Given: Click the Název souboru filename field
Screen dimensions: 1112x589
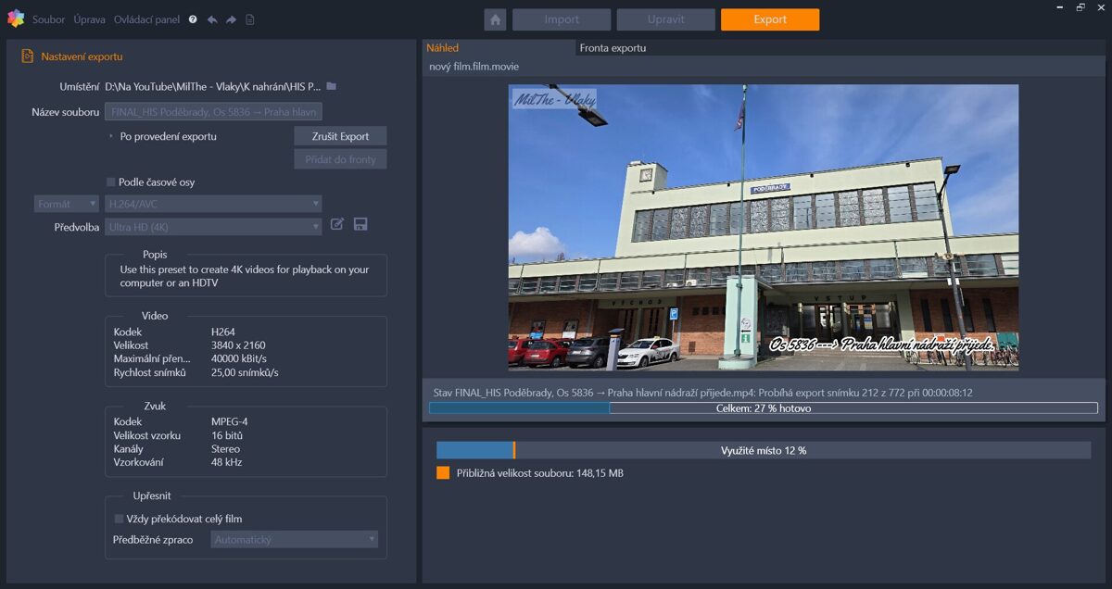Looking at the screenshot, I should pyautogui.click(x=213, y=110).
